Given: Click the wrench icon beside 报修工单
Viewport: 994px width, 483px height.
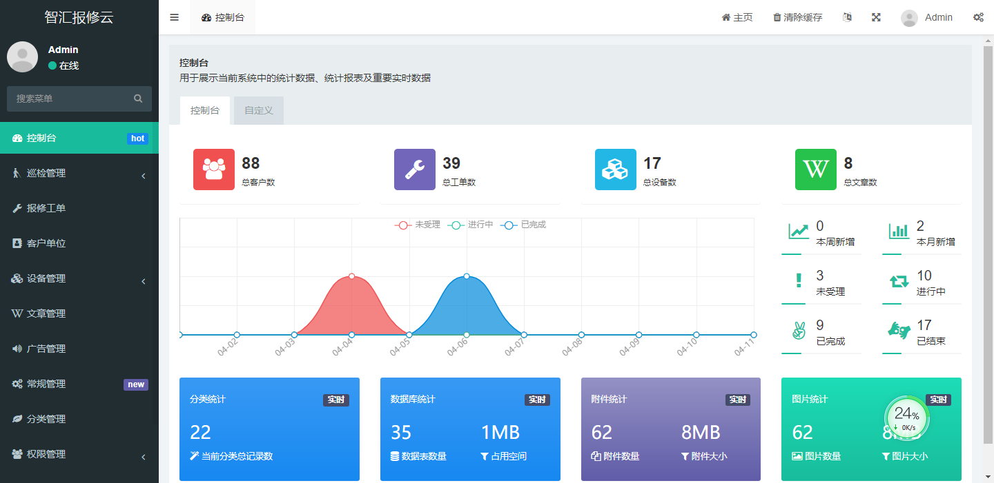Looking at the screenshot, I should click(x=18, y=208).
